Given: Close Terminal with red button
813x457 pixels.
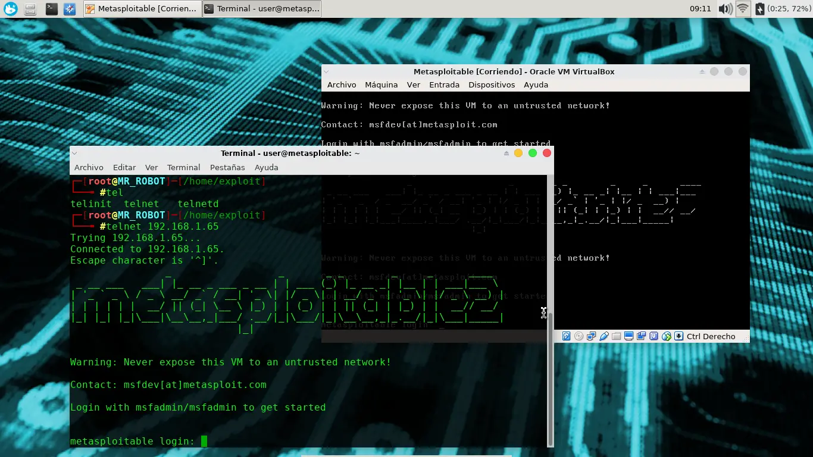Looking at the screenshot, I should (547, 153).
